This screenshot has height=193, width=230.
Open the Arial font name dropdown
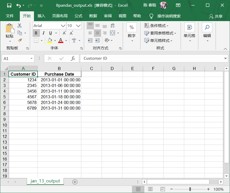click(x=63, y=26)
